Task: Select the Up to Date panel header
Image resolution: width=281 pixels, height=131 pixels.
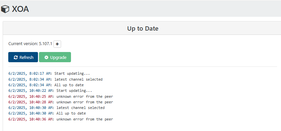Action: pos(143,28)
